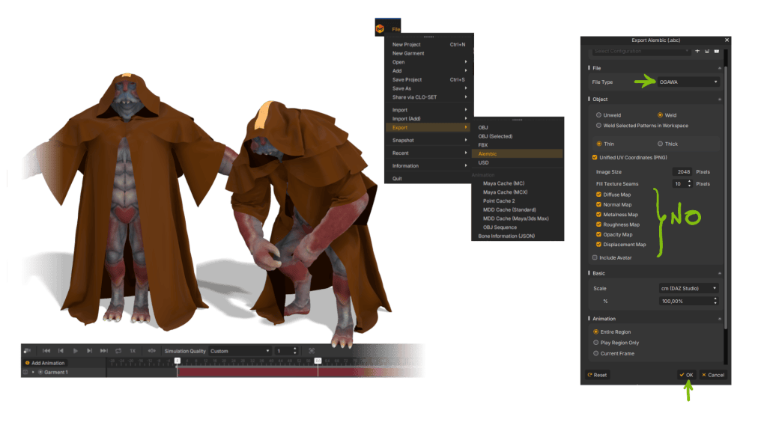Jump to the last frame in the timeline
767x431 pixels.
click(103, 351)
